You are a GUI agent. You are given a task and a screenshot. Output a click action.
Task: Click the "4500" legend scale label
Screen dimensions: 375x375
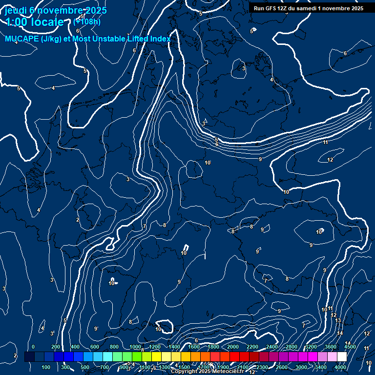(350, 347)
